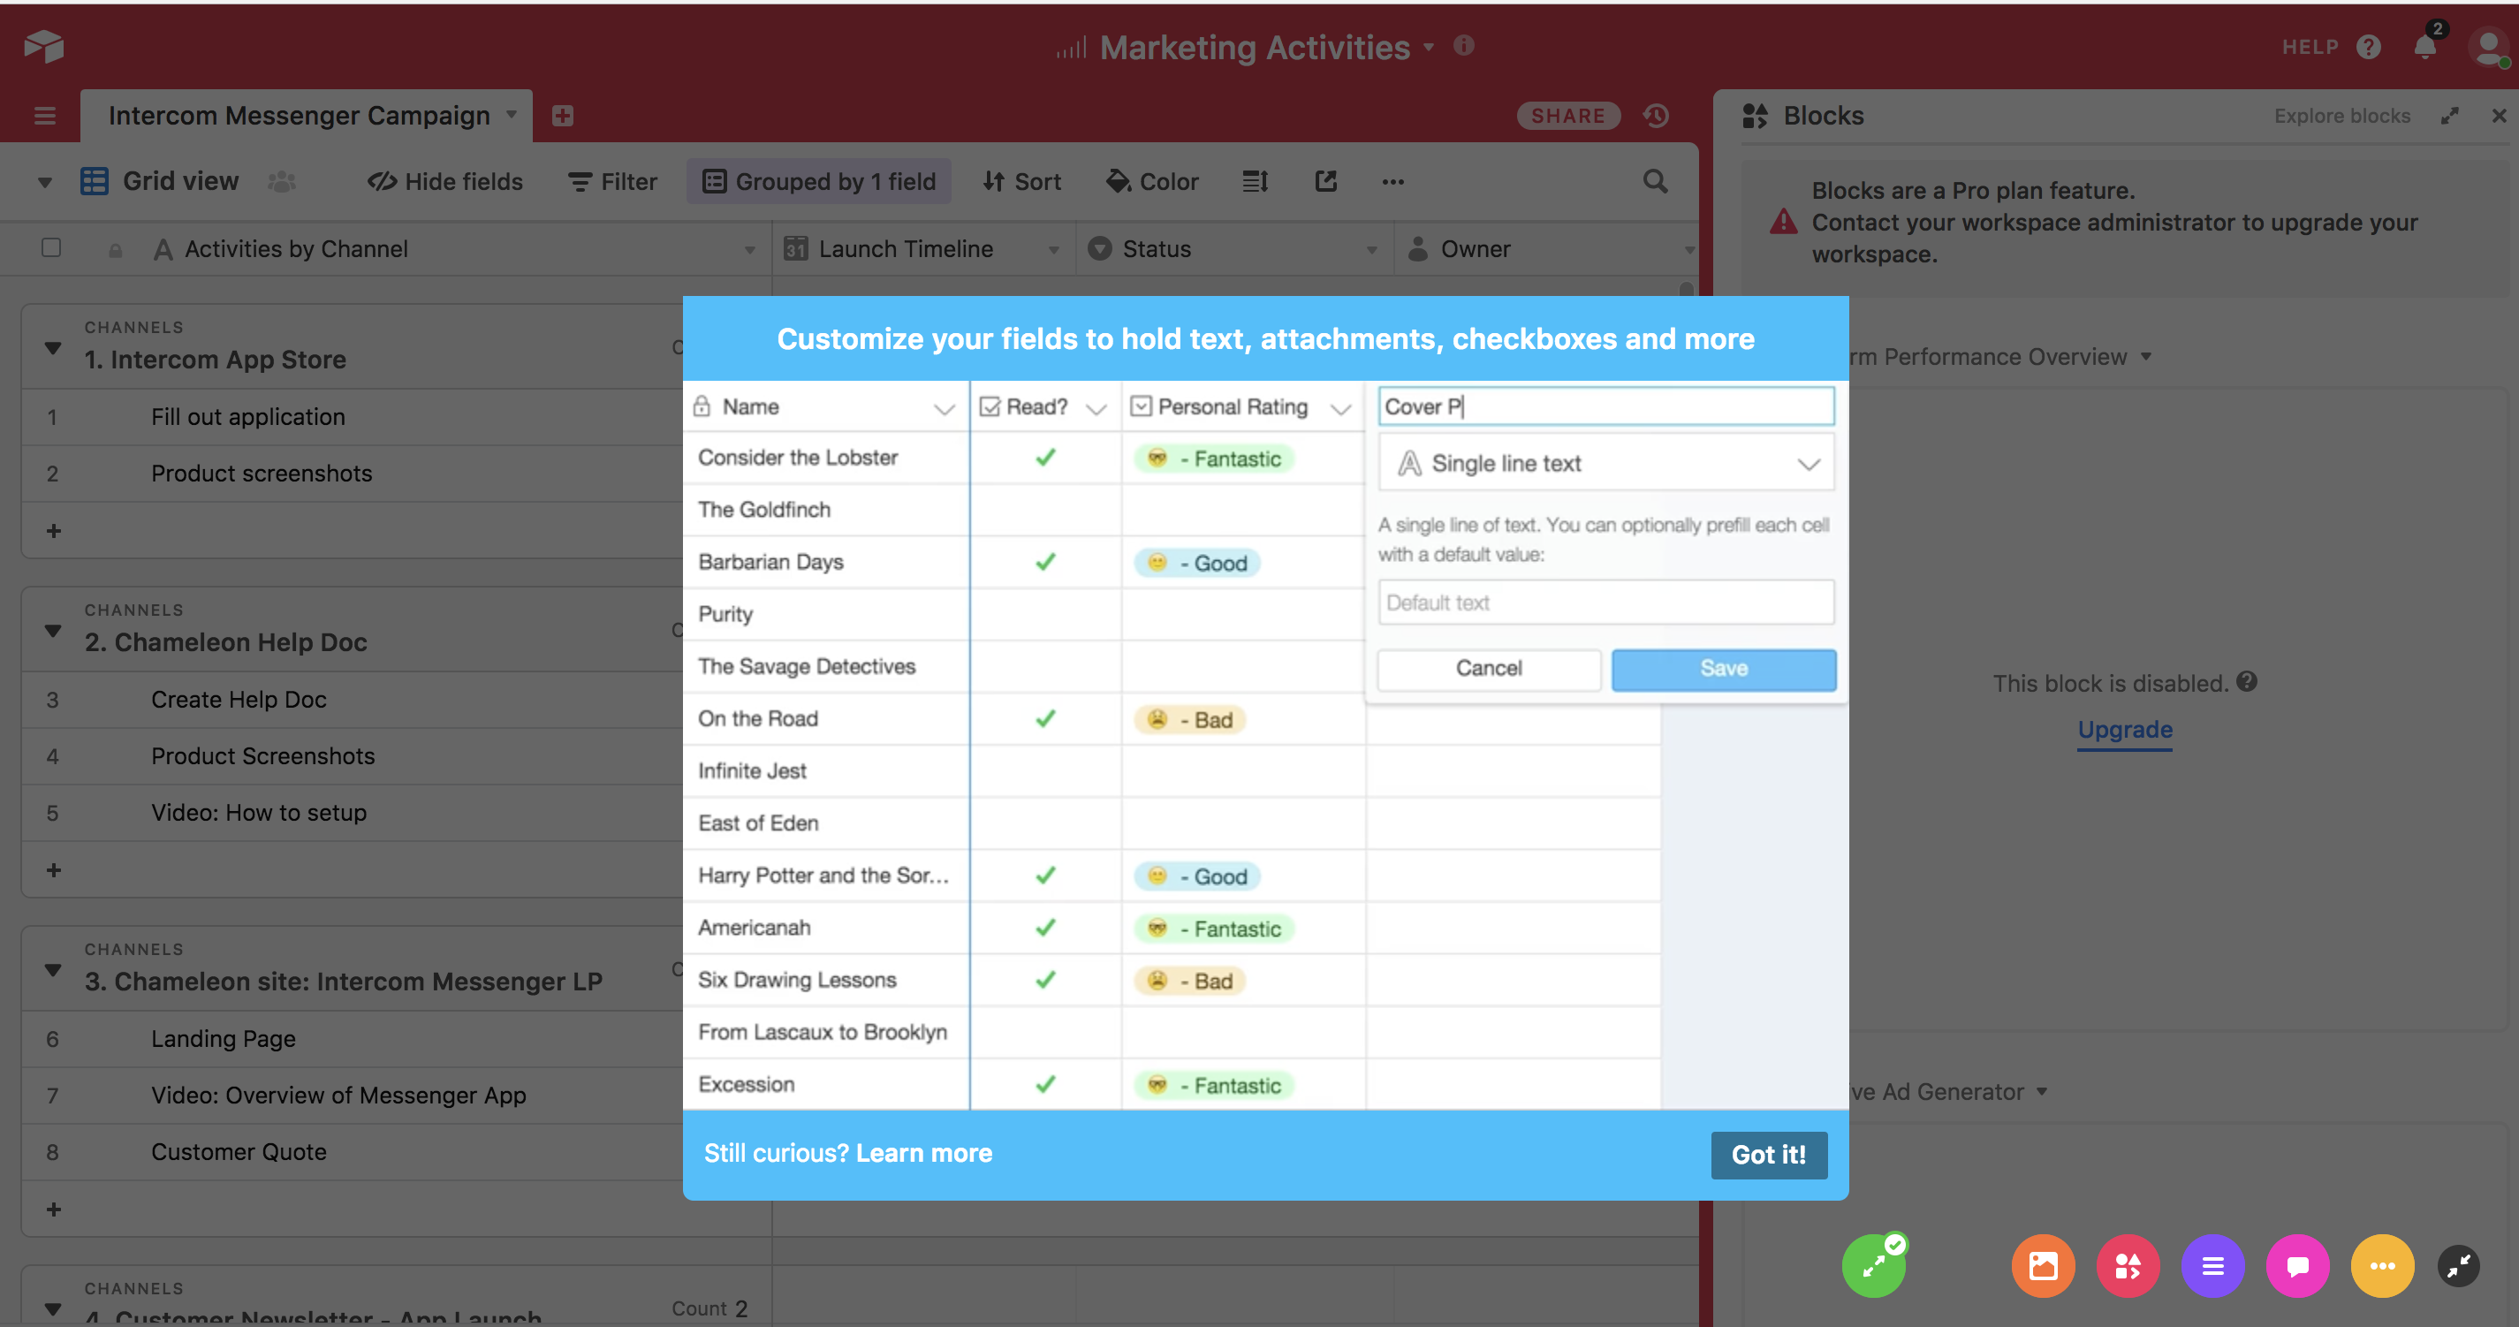Open notifications bell icon
Image resolution: width=2519 pixels, height=1327 pixels.
2425,47
